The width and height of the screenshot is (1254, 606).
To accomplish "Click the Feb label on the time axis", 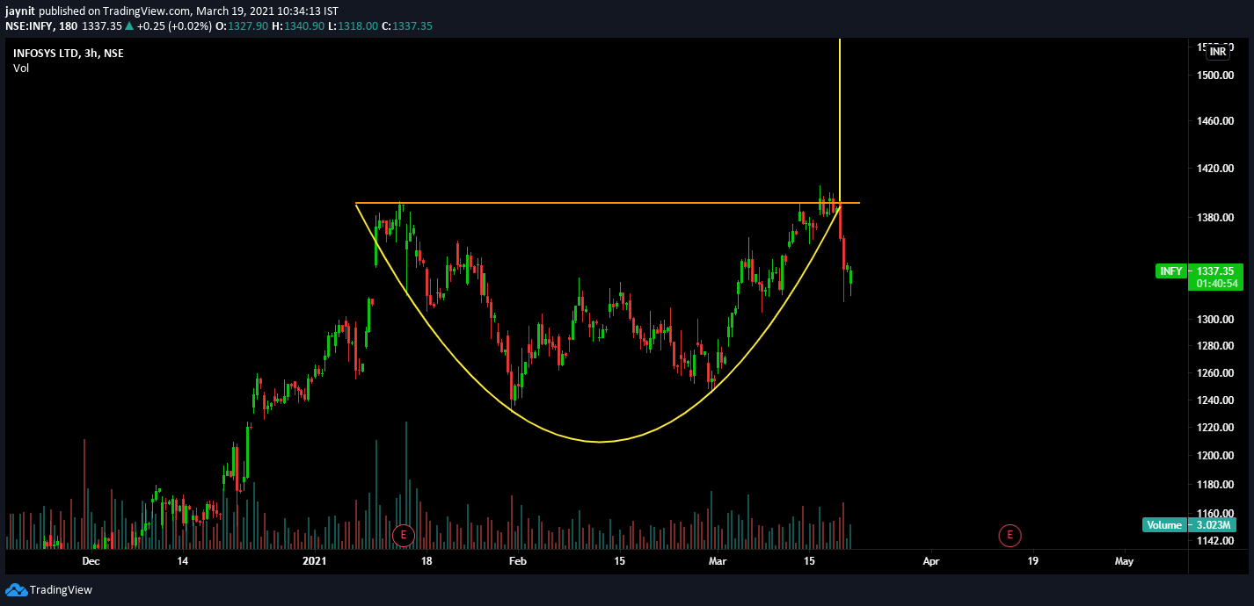I will (x=518, y=560).
